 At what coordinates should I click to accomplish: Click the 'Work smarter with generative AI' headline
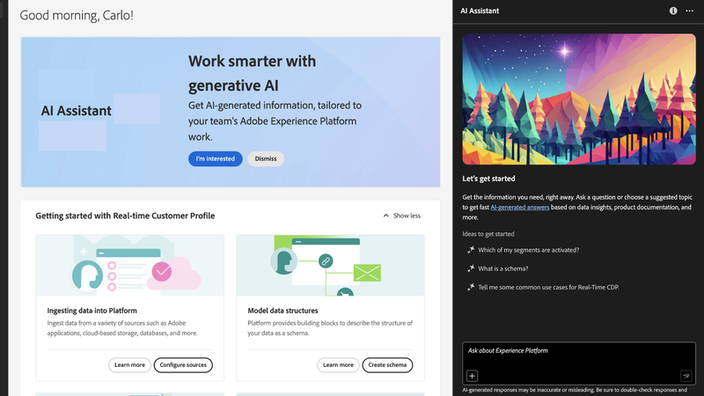pos(252,73)
